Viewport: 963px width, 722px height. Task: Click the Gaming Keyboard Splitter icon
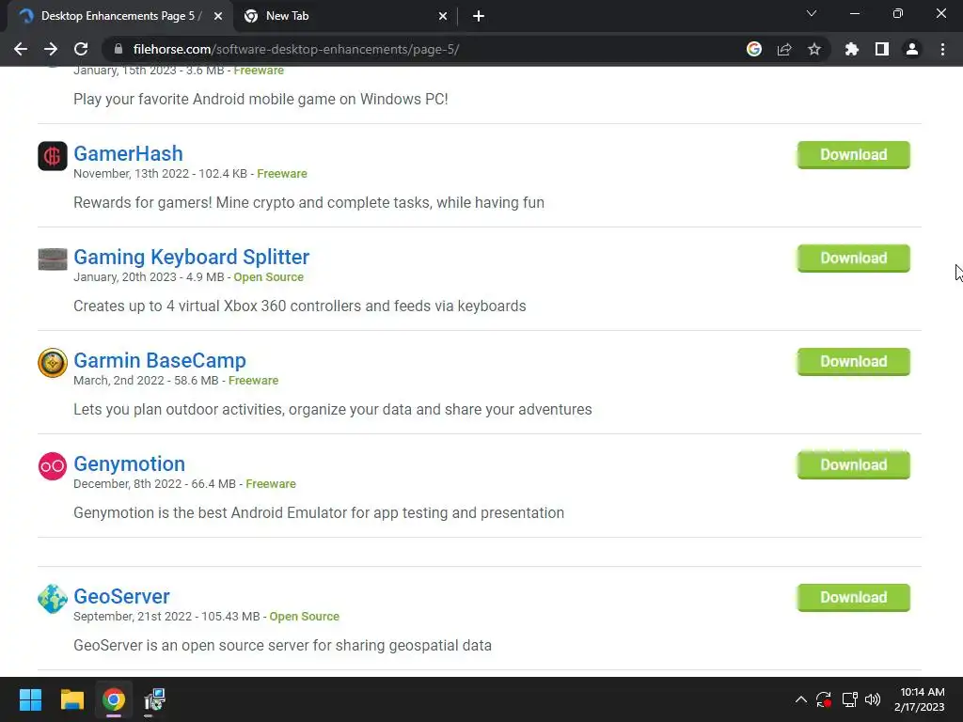pos(53,259)
